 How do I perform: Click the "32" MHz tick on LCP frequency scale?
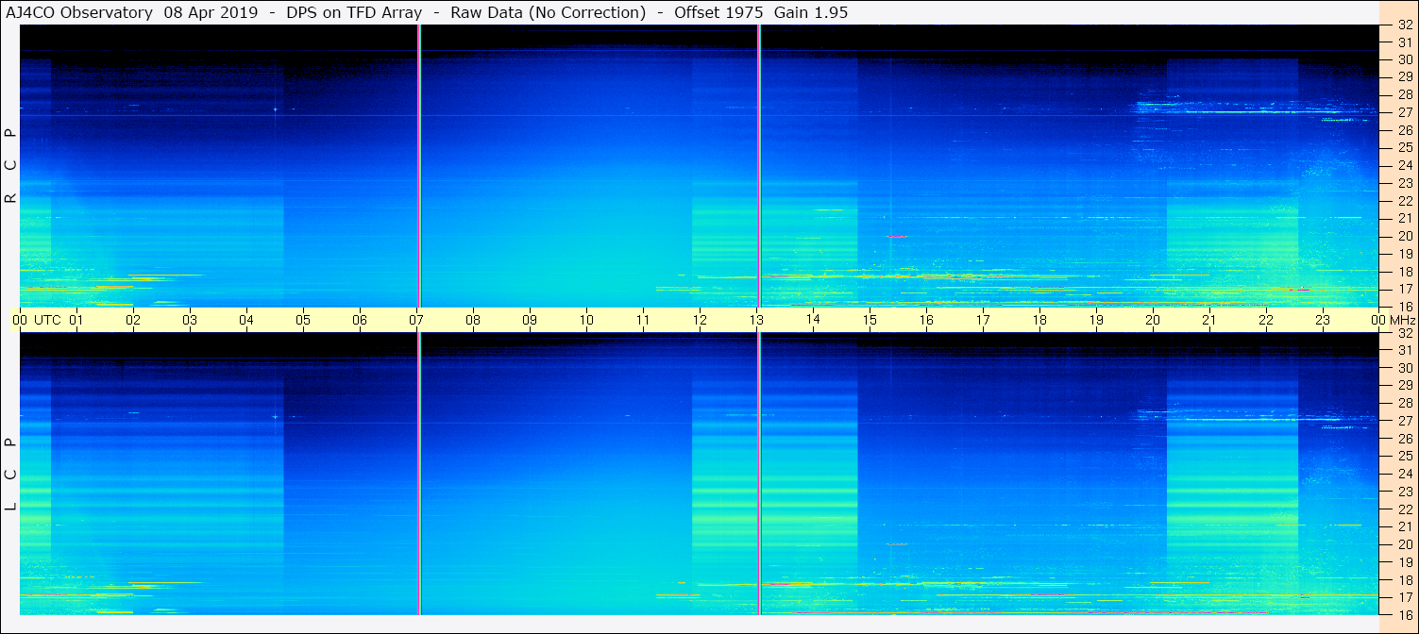click(1405, 333)
